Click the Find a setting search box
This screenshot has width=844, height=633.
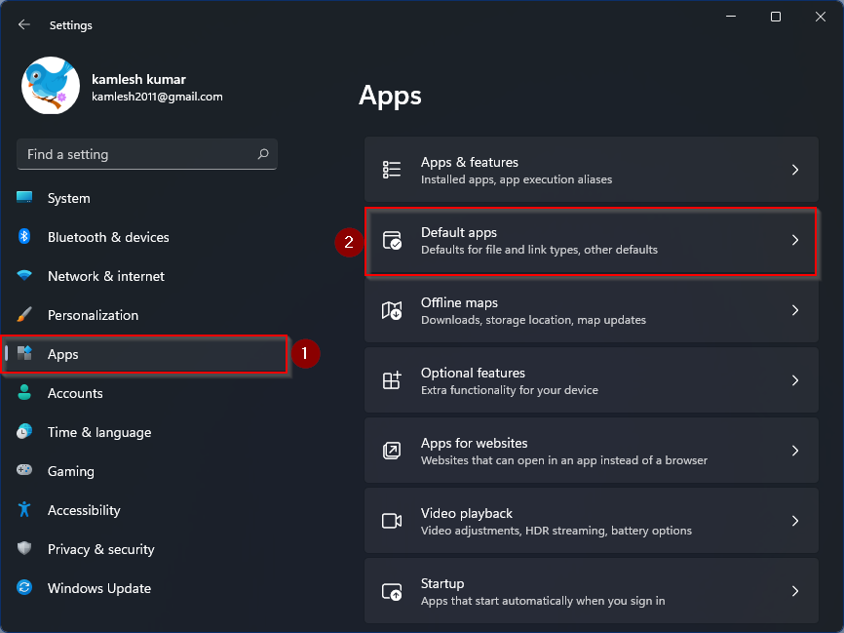[x=136, y=154]
